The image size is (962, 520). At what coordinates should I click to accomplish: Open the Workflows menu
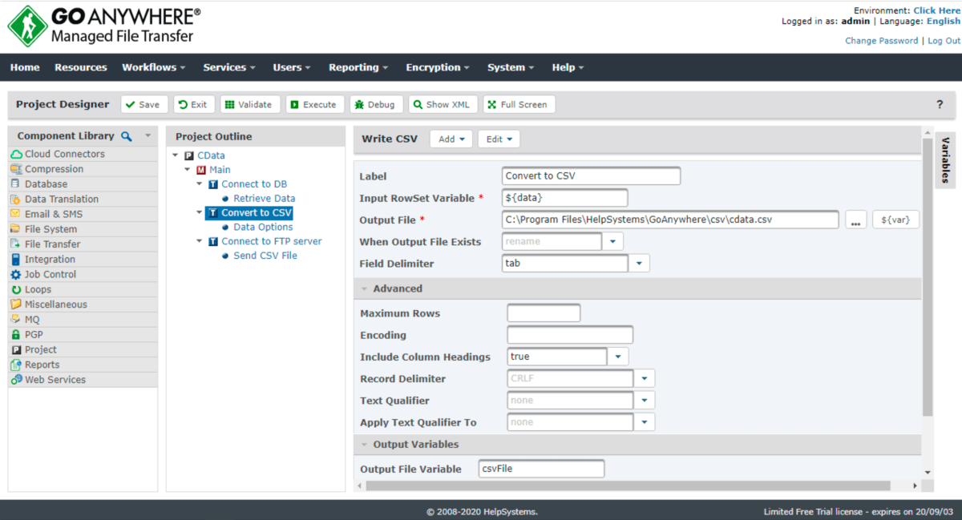(x=153, y=67)
